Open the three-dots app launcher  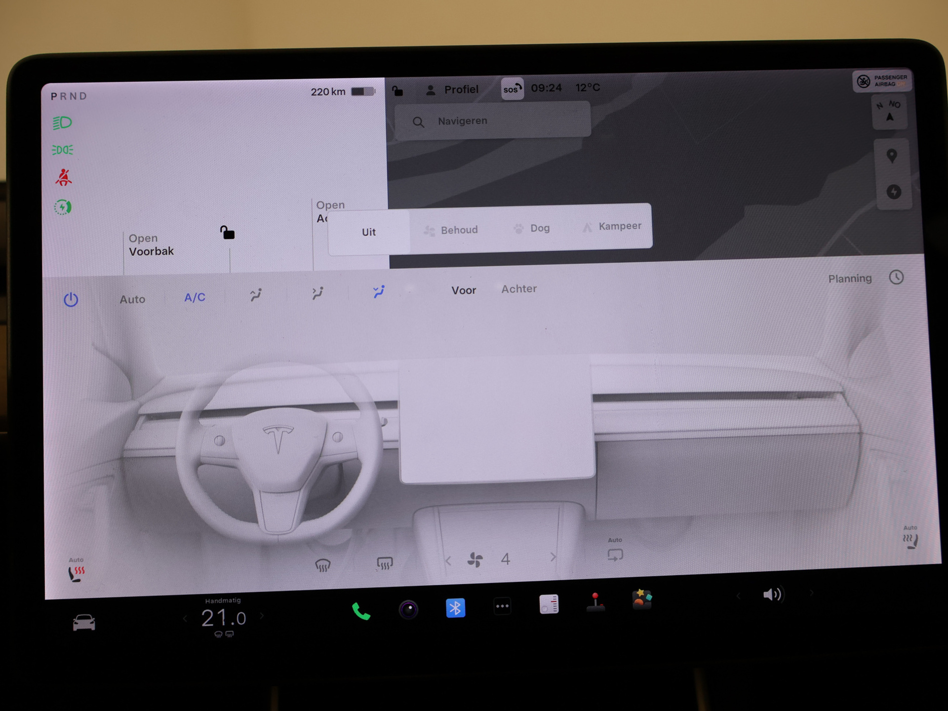point(502,606)
